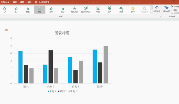Screen dimensions: 179x104
Task: Click the highlighted 擦除 (Wipe) animation
Action: tap(40, 10)
